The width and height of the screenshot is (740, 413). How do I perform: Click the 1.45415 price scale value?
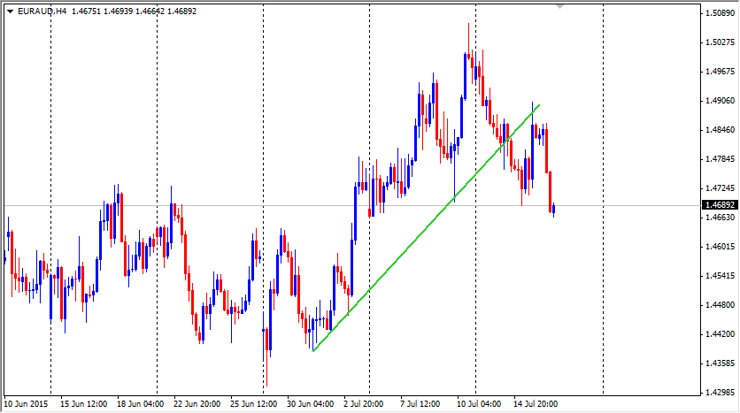[x=721, y=276]
